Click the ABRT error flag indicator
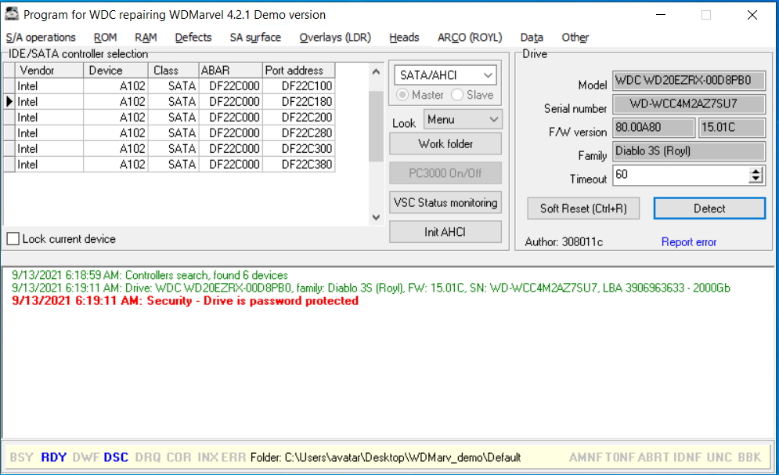The width and height of the screenshot is (779, 475). tap(653, 457)
